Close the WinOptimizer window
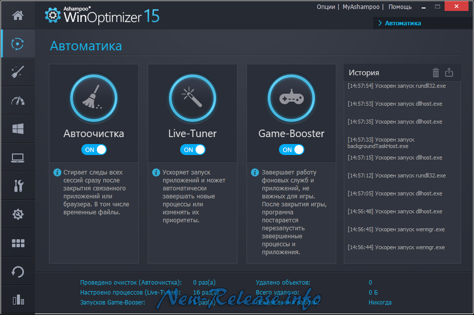Screen dimensions: 474x315 pos(456,6)
